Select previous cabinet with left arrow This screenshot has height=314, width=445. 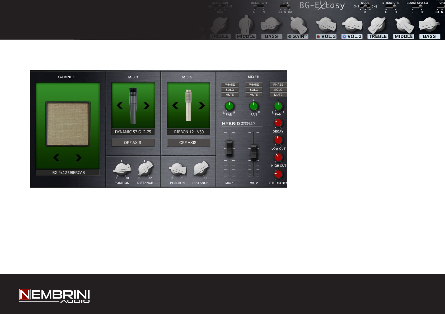[x=56, y=158]
